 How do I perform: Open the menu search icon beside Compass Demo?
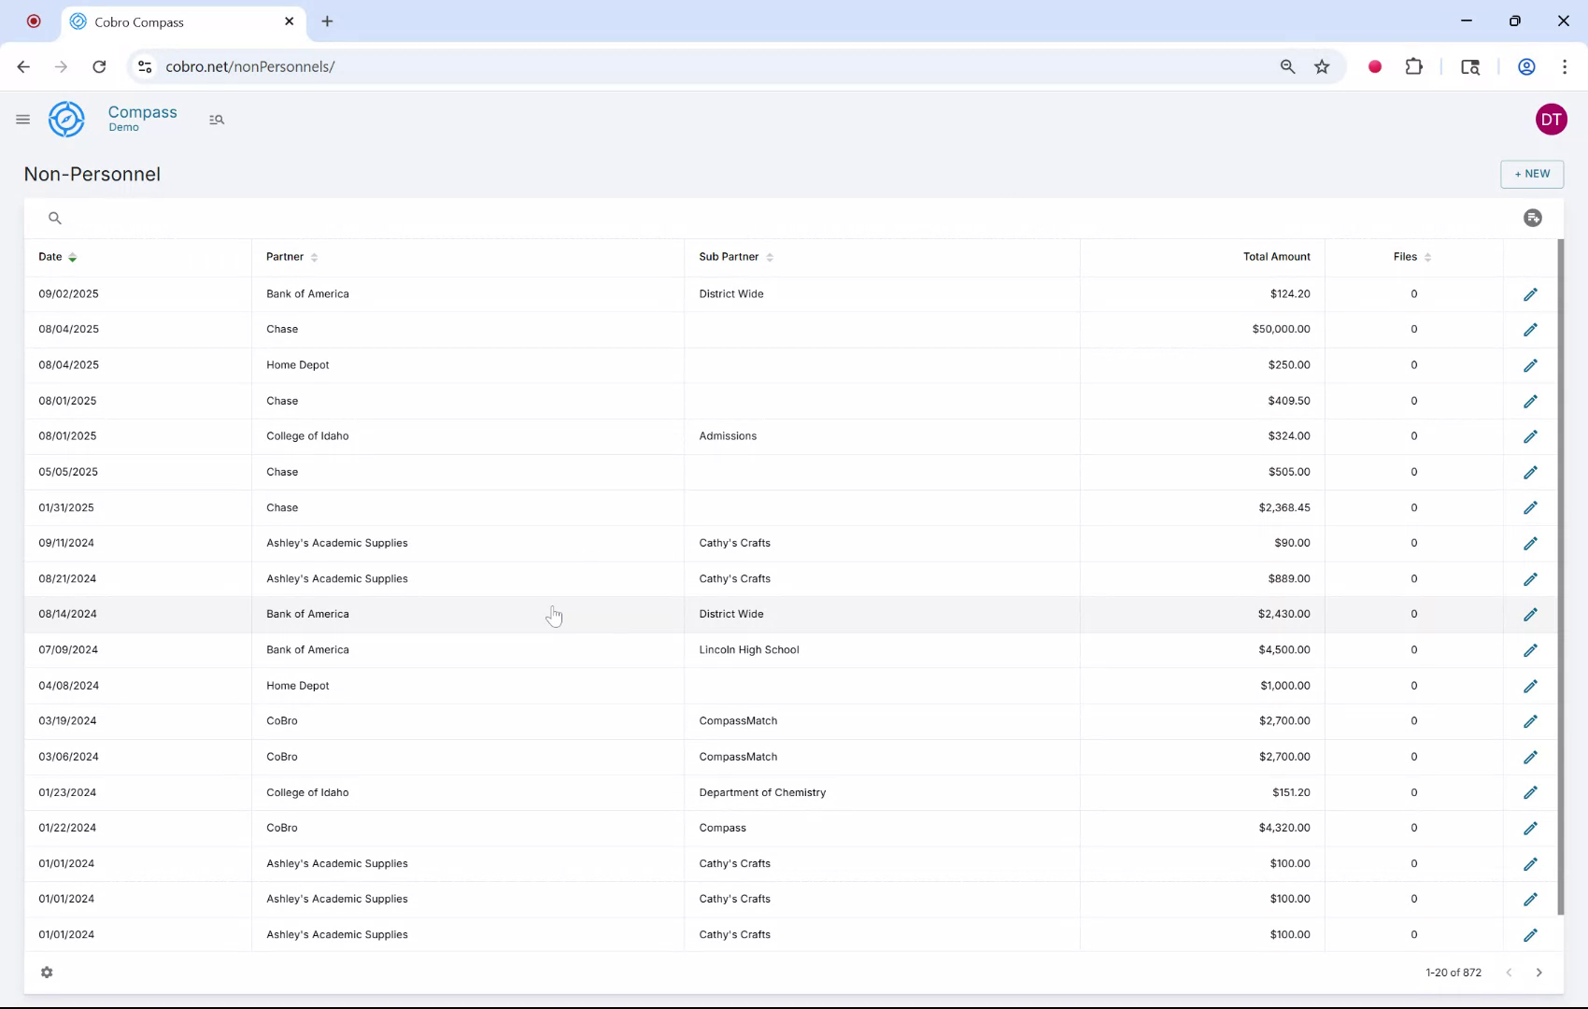tap(217, 120)
